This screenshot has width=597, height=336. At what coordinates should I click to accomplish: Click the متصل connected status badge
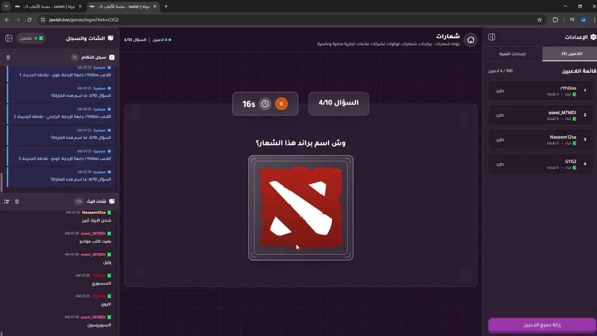coord(31,38)
